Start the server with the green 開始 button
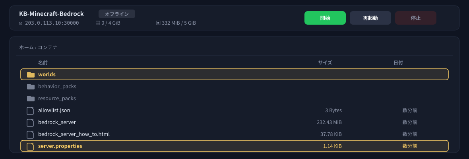 325,18
